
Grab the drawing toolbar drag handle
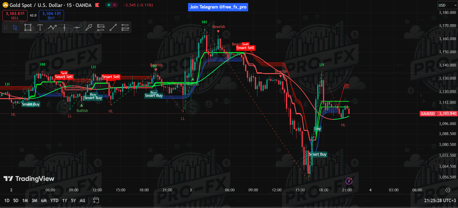coord(6,27)
